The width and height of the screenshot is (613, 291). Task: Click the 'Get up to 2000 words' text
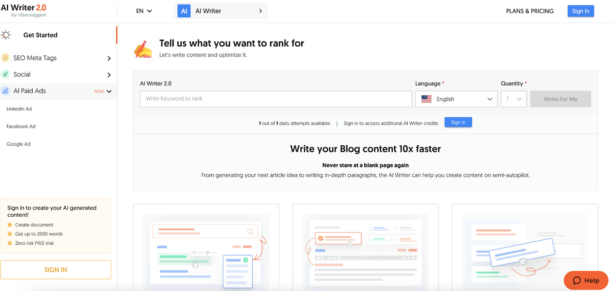(39, 234)
